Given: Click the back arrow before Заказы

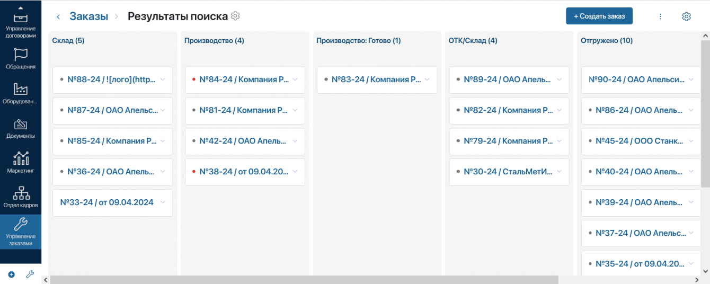Looking at the screenshot, I should click(x=58, y=17).
